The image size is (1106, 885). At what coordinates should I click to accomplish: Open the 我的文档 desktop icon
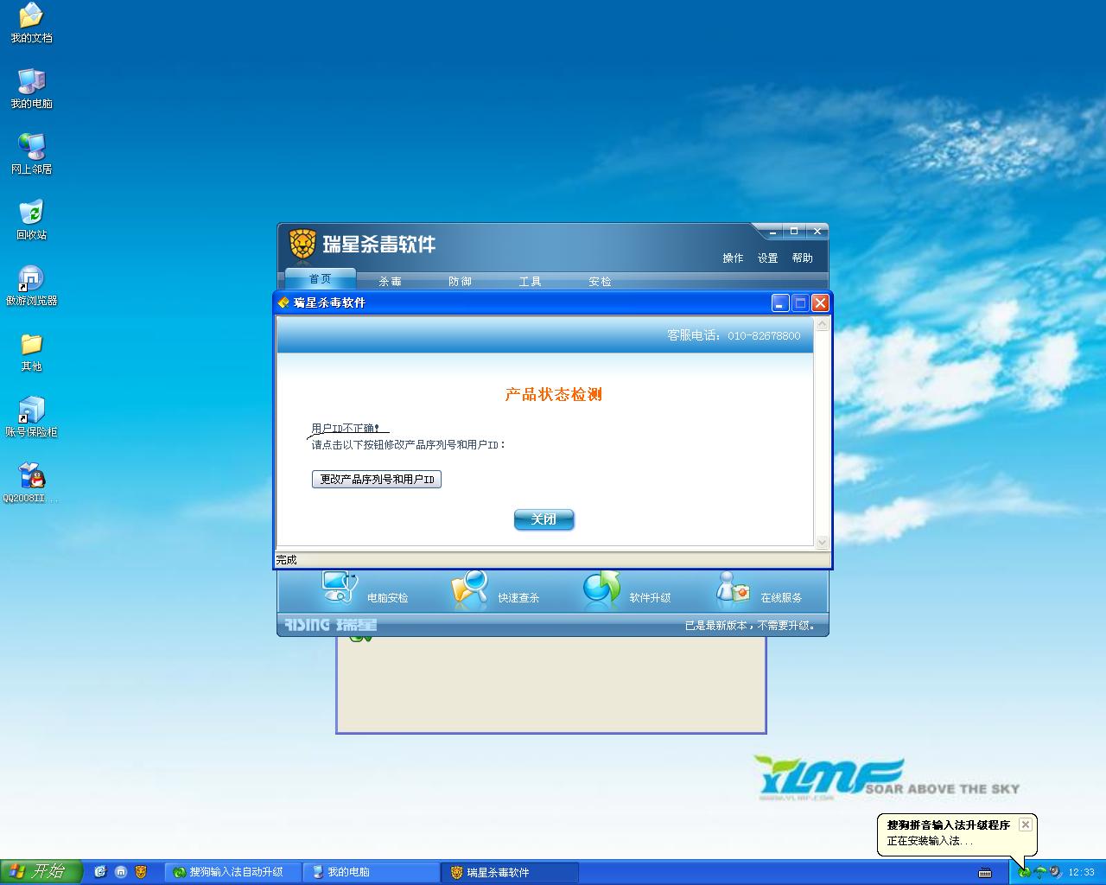(31, 23)
